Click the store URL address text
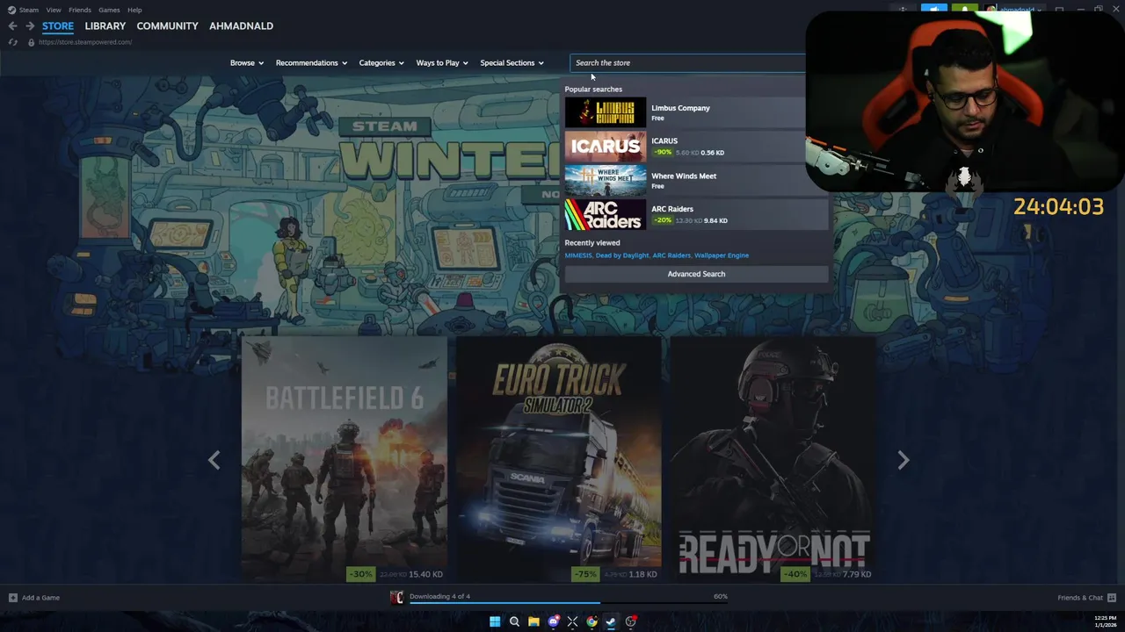Screen dimensions: 1125x632 [x=85, y=42]
